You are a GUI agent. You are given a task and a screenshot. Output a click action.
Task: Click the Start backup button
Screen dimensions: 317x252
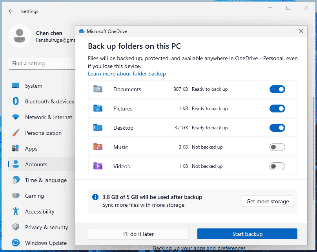(247, 234)
